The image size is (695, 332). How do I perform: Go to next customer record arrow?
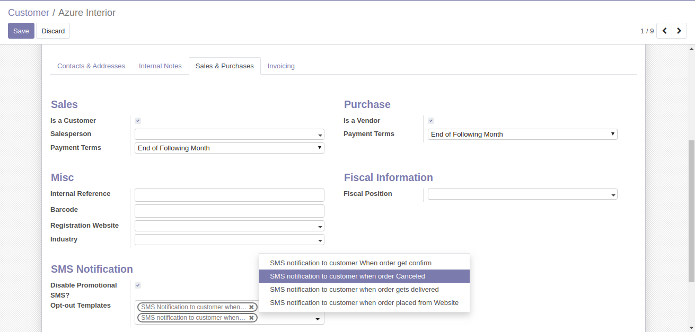point(679,31)
